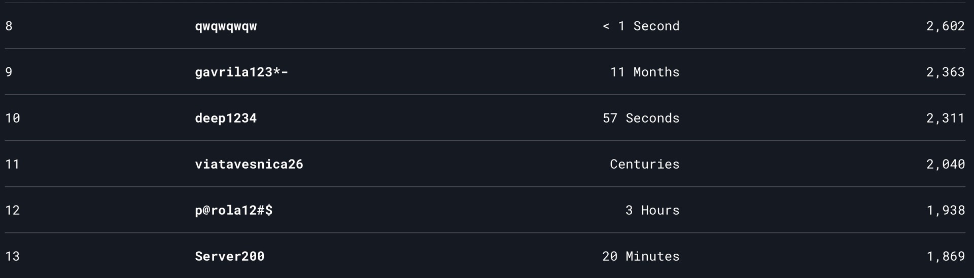Click the '11 Months' crack time
This screenshot has height=278, width=974.
coord(645,72)
